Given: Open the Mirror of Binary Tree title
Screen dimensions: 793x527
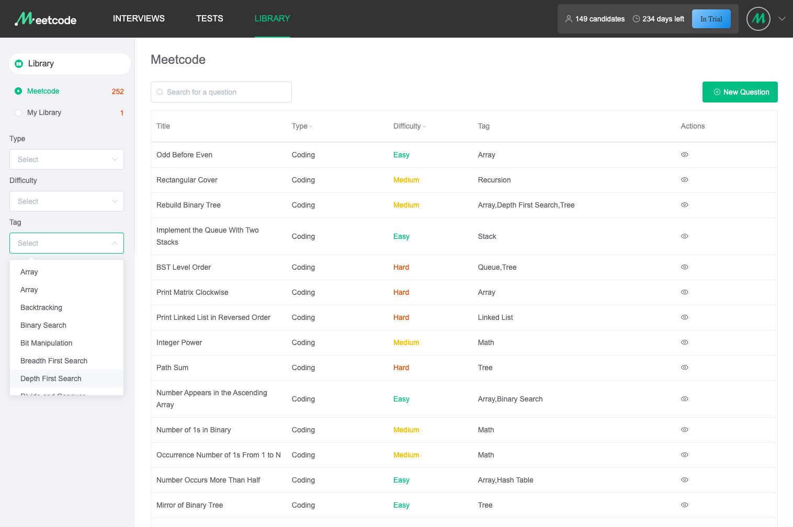Looking at the screenshot, I should tap(190, 505).
